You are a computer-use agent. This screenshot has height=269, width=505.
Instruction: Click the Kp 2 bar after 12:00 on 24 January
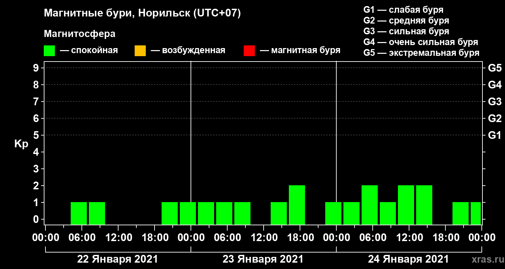tap(424, 205)
